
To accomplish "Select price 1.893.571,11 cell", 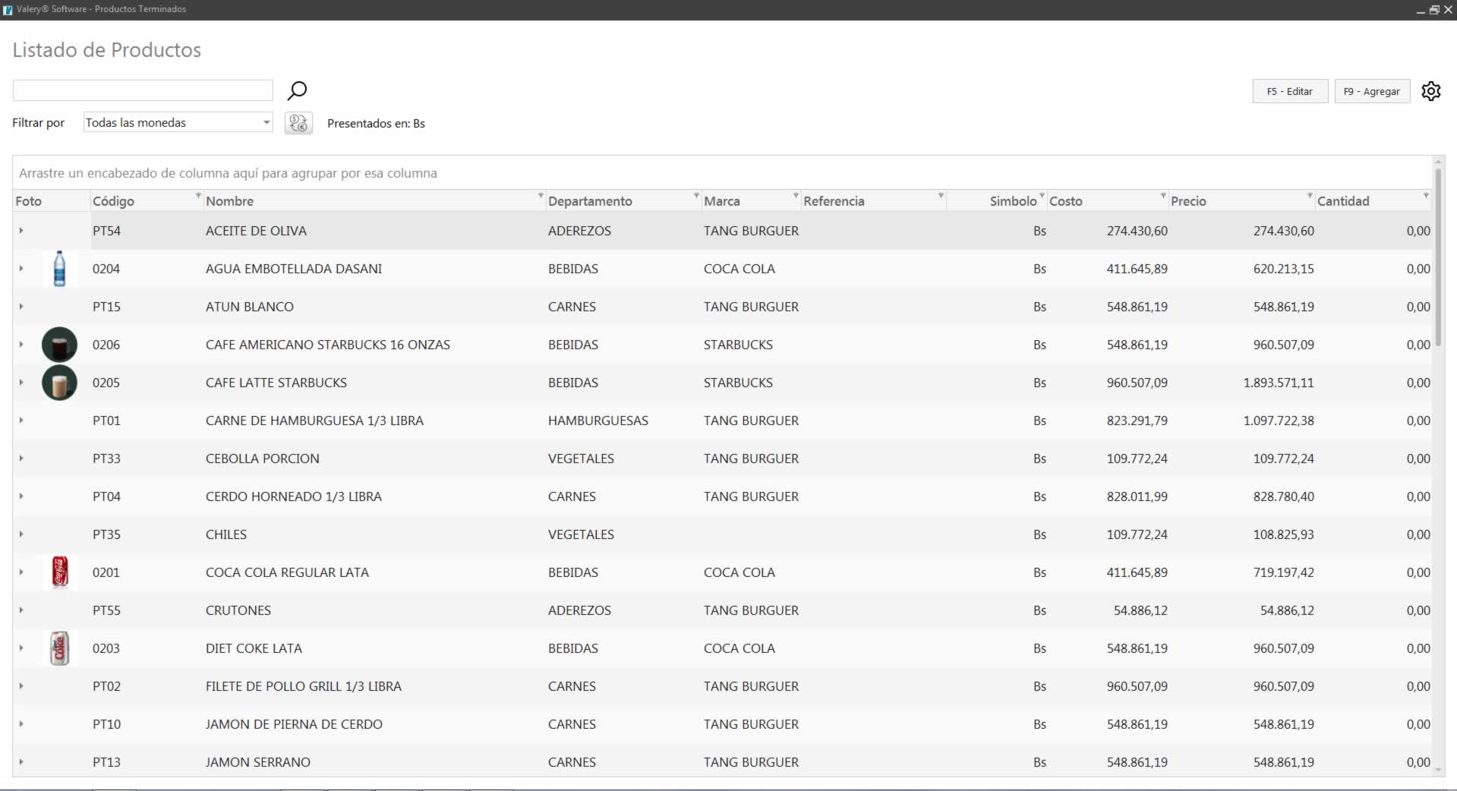I will click(1279, 383).
